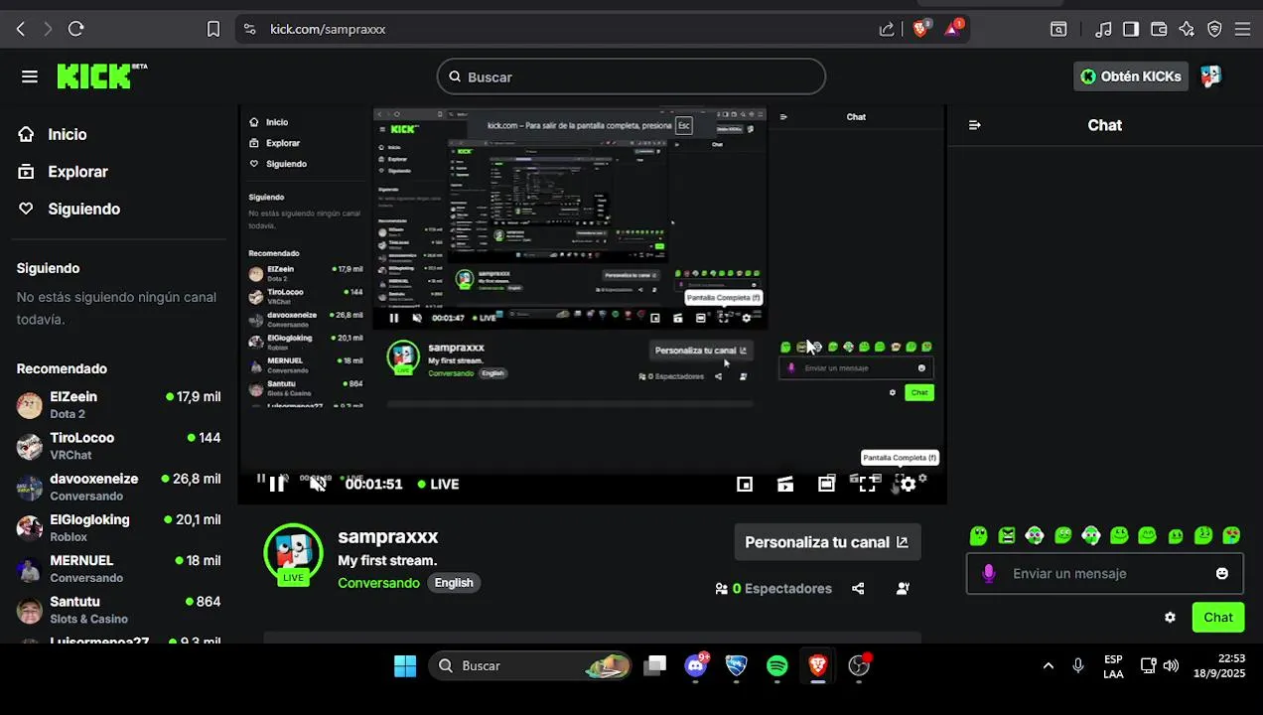Viewport: 1263px width, 715px height.
Task: Open Discord from the taskbar
Action: click(696, 665)
